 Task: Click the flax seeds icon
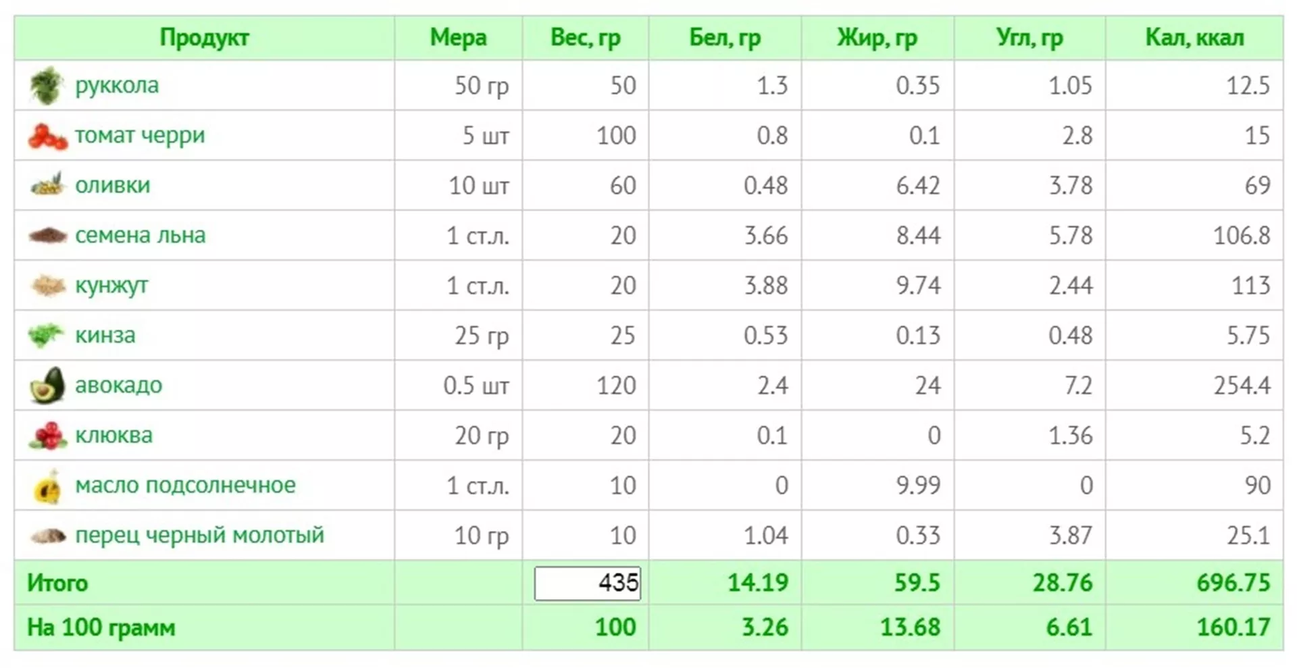[x=47, y=236]
